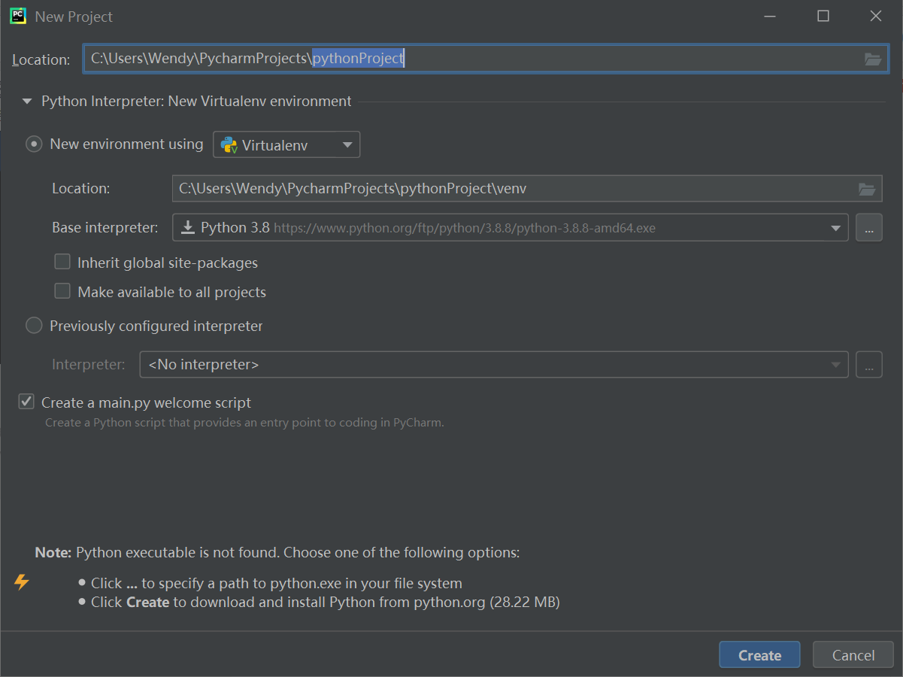The image size is (903, 677).
Task: Click the lightning bolt quick-fix icon
Action: pos(22,582)
